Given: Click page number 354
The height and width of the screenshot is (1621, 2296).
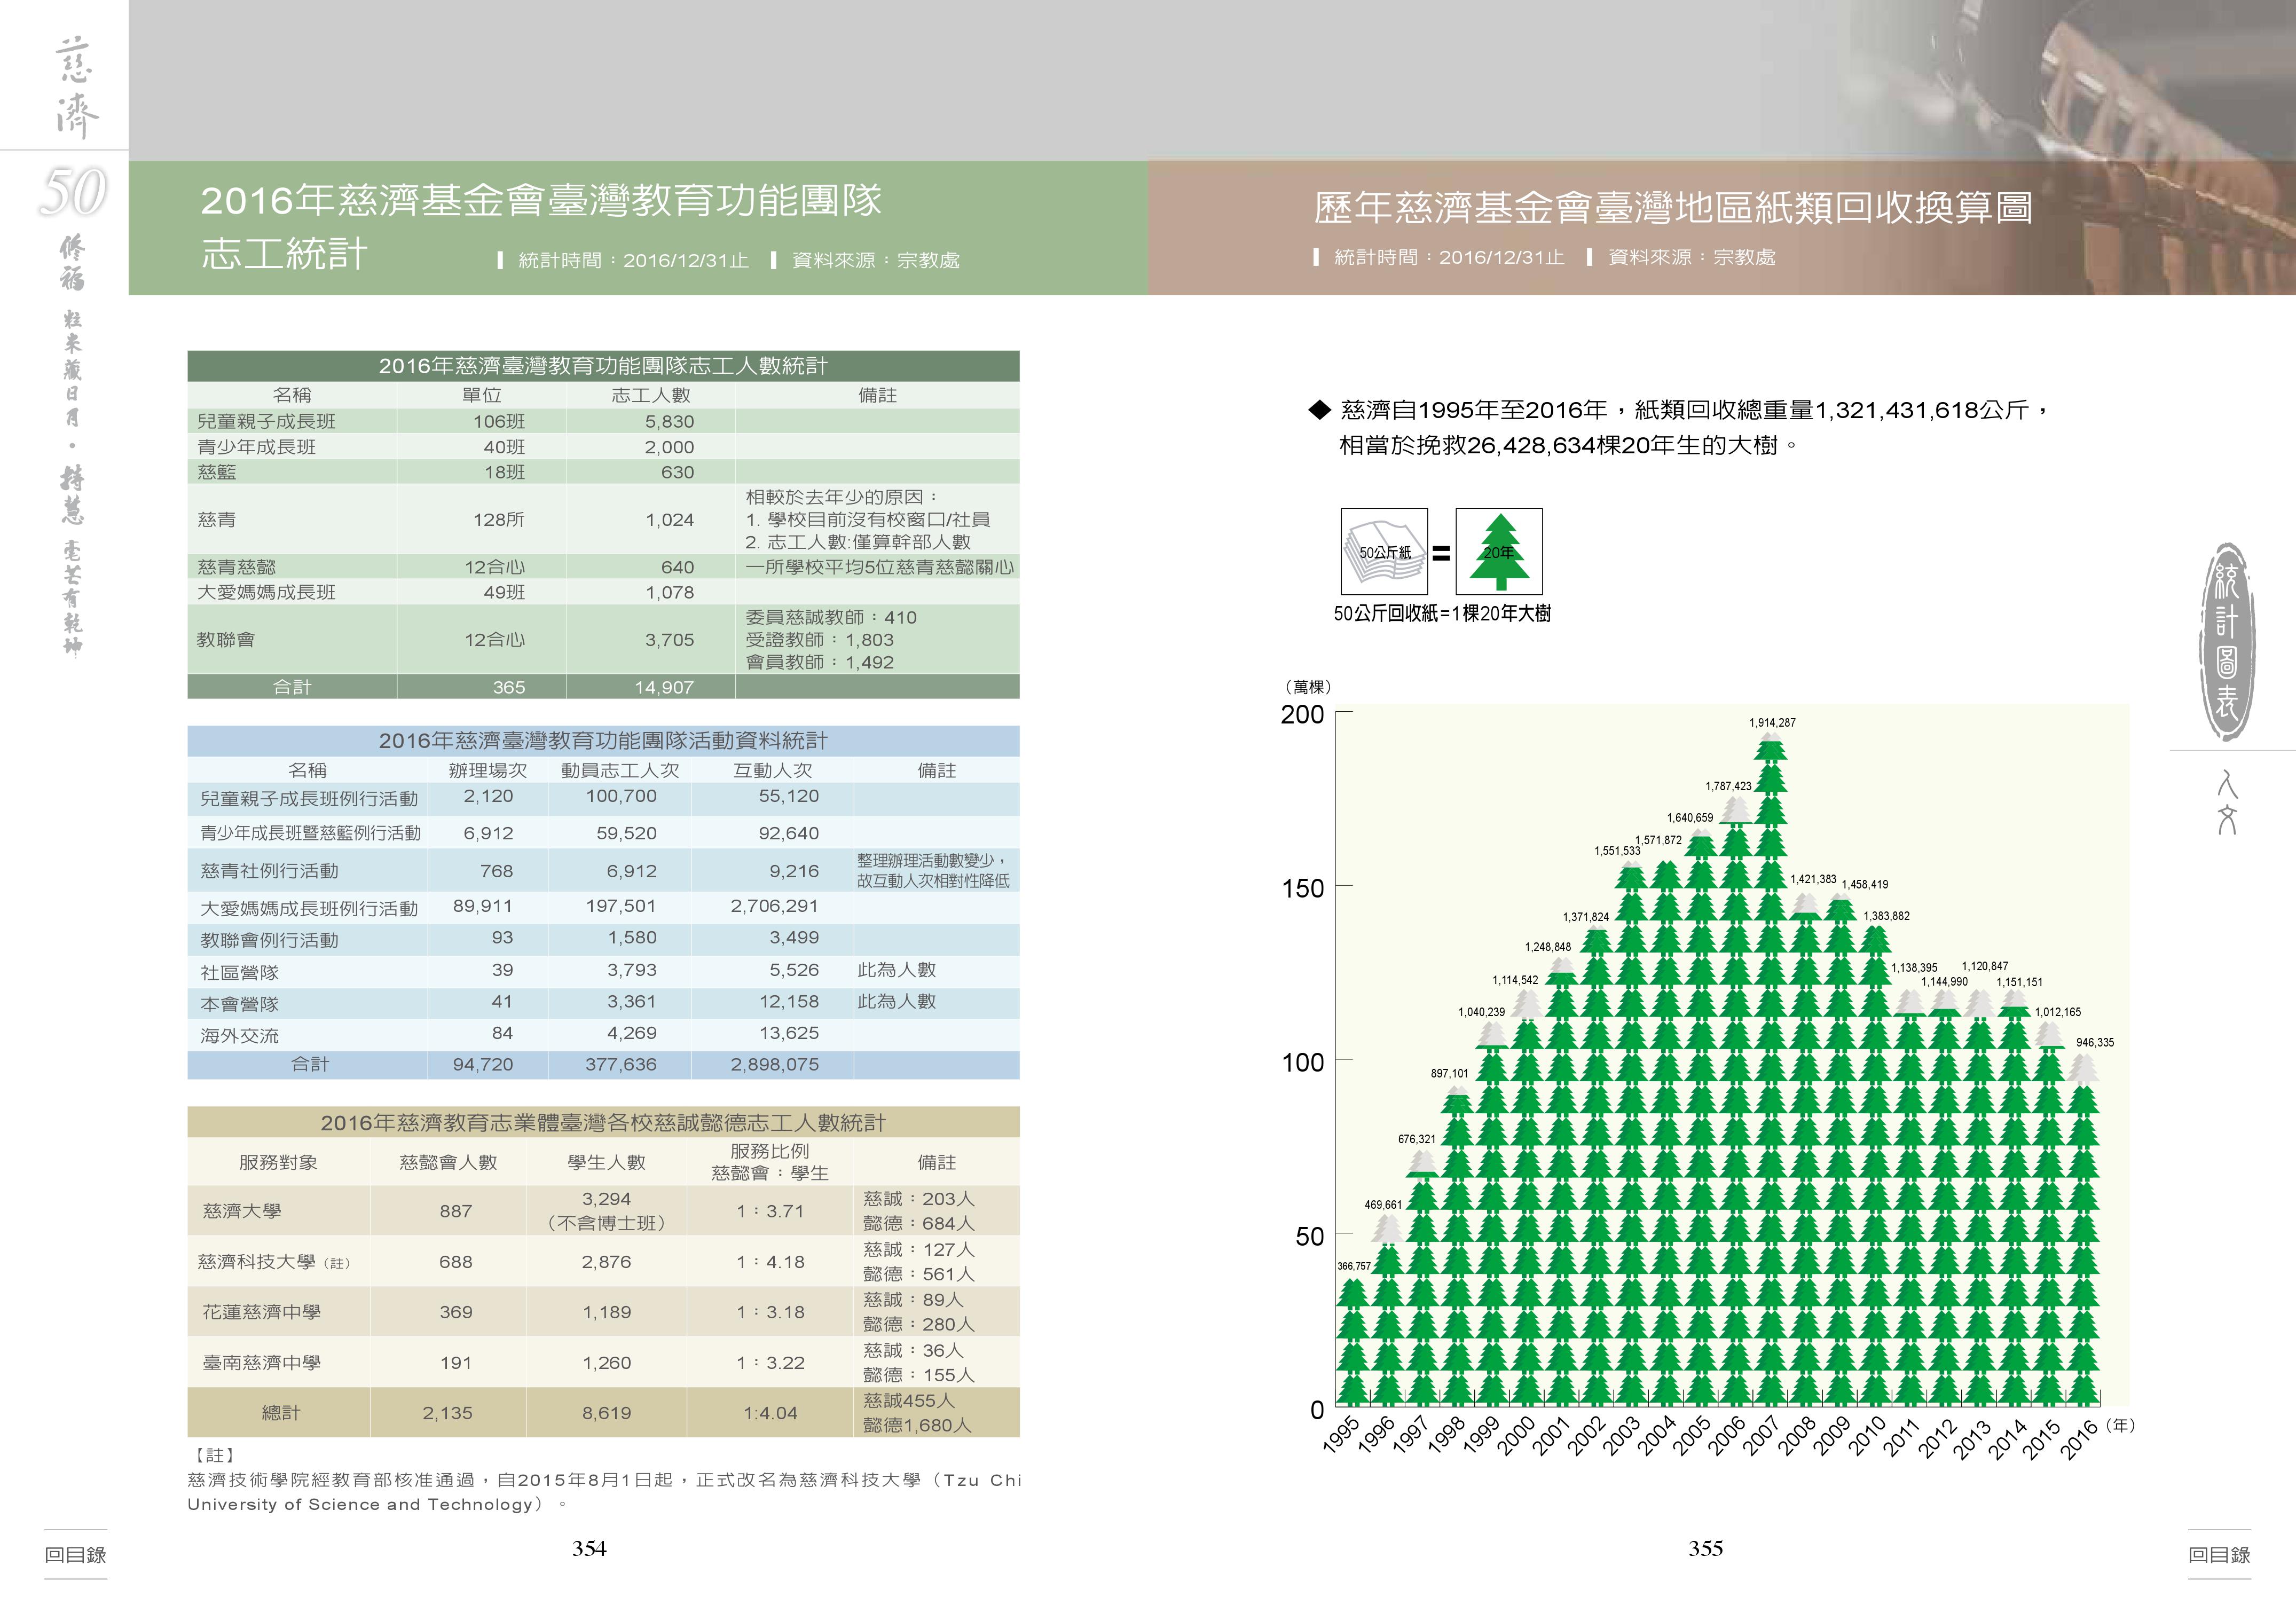Looking at the screenshot, I should pos(589,1548).
